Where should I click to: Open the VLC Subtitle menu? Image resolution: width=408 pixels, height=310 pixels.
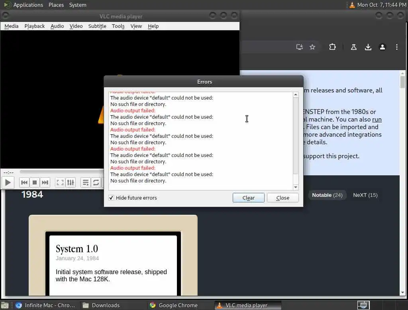pos(97,26)
